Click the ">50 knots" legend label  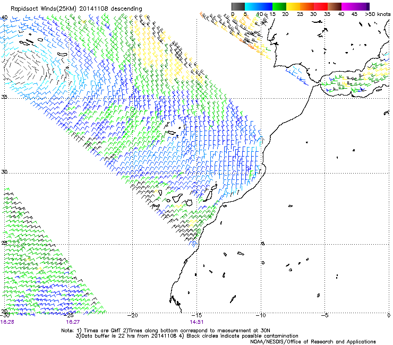378,14
